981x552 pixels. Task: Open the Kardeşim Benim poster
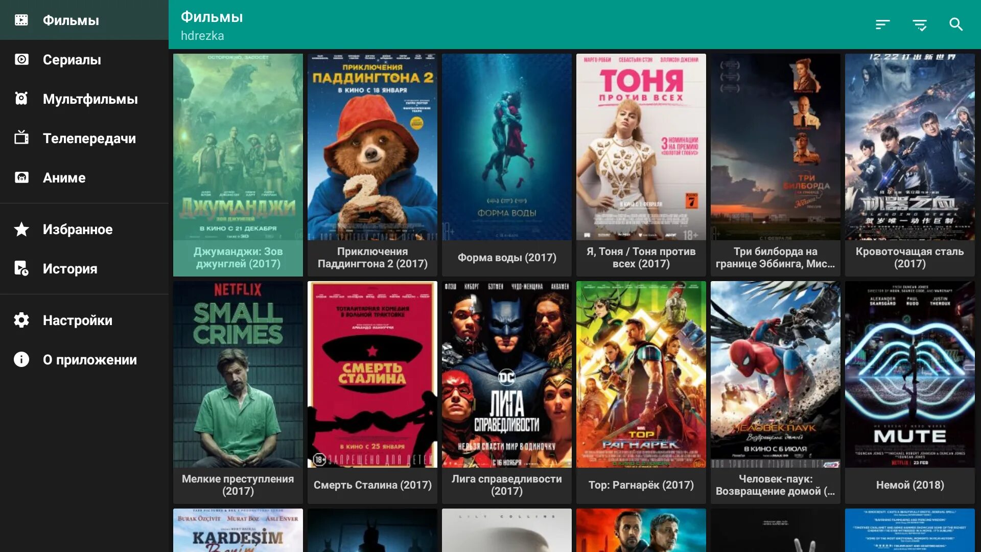238,530
